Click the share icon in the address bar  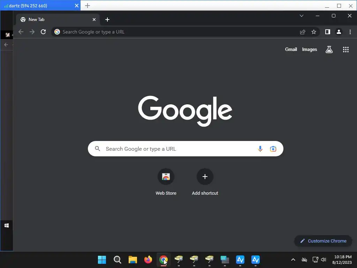pyautogui.click(x=303, y=32)
